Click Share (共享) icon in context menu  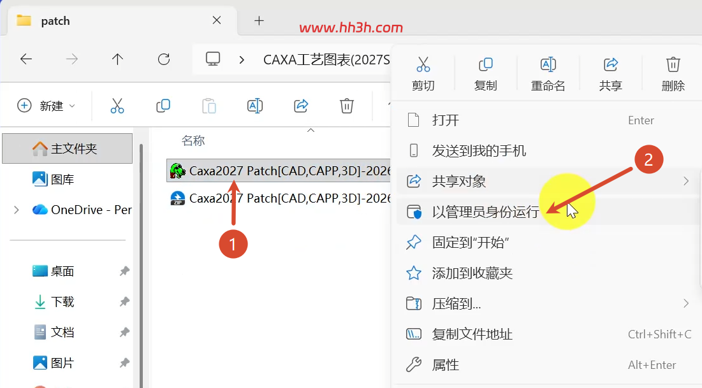pyautogui.click(x=611, y=65)
